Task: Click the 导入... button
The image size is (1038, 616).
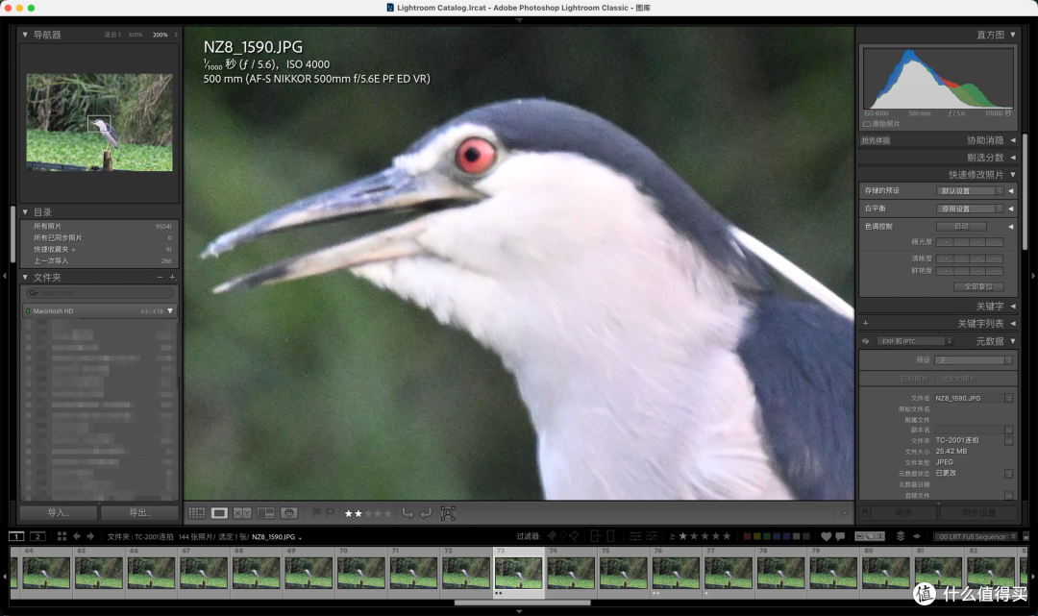Action: (59, 513)
